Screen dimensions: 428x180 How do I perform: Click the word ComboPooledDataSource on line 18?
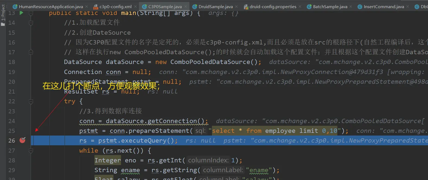210,62
